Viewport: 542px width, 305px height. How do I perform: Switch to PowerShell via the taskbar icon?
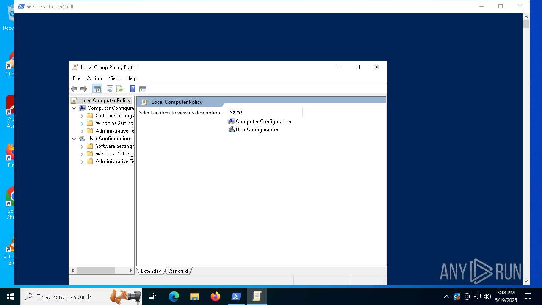pos(236,297)
